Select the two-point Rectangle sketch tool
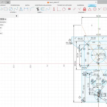Screen dimensions: 107x107 (6, 9)
